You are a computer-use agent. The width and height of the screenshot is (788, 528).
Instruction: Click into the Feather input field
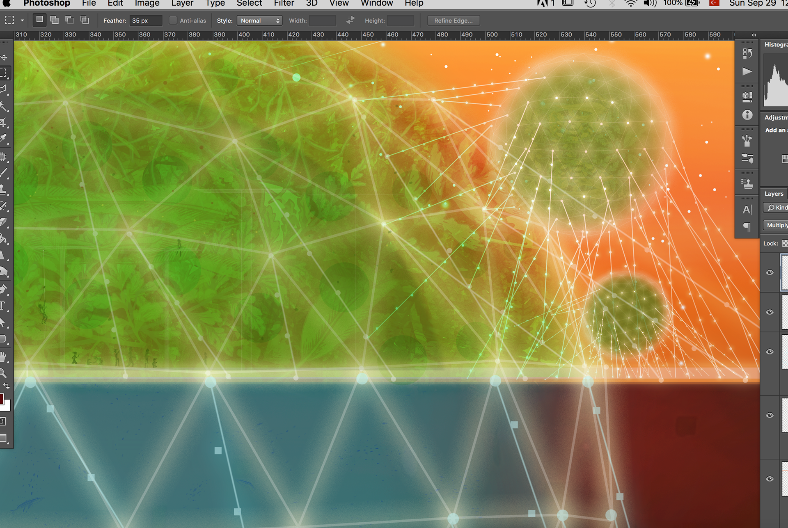(x=145, y=21)
